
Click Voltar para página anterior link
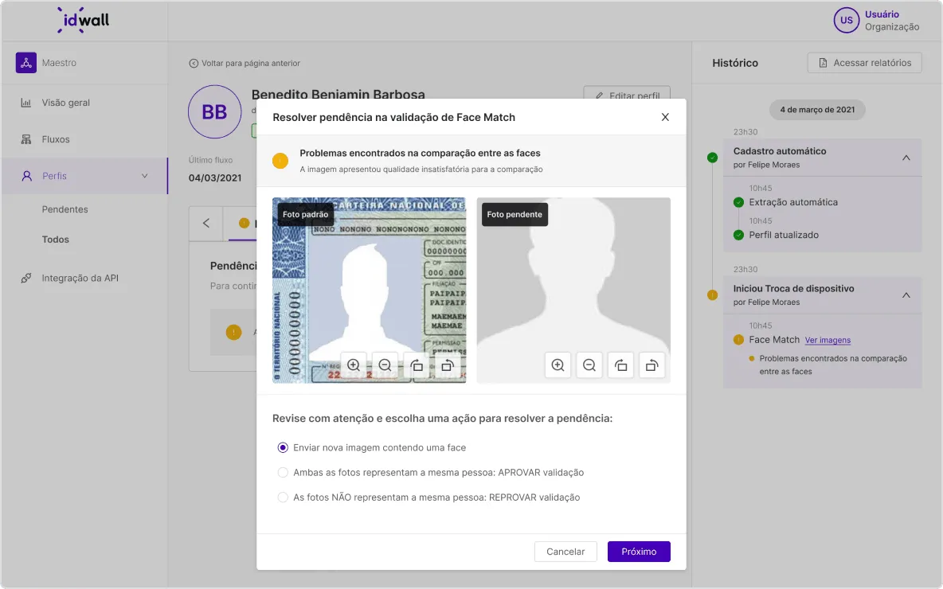click(x=251, y=63)
